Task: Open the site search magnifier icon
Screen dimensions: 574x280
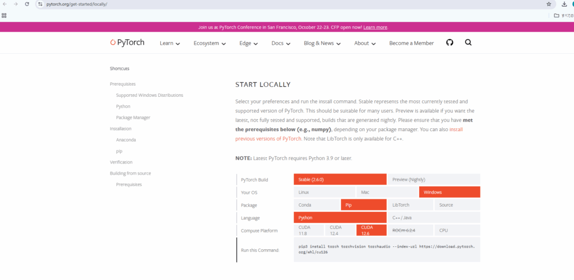Action: [468, 43]
